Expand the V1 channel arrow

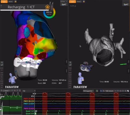(34, 96)
